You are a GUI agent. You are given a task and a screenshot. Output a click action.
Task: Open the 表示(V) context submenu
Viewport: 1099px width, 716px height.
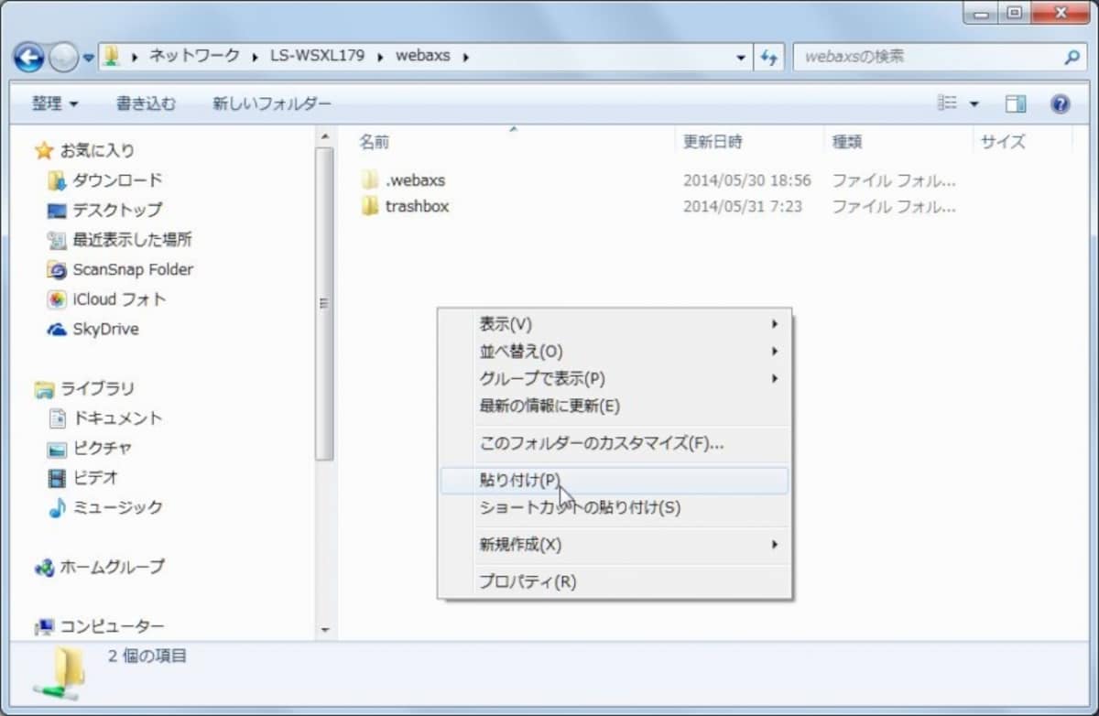pos(615,324)
